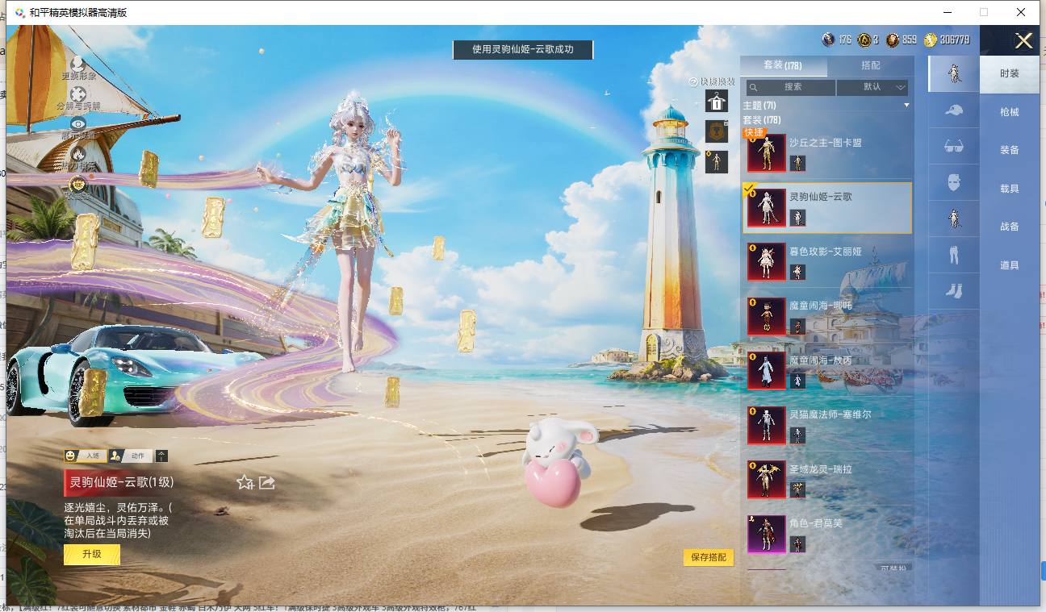Screen dimensions: 1046x612
Task: Maximize the emulator window
Action: [984, 12]
